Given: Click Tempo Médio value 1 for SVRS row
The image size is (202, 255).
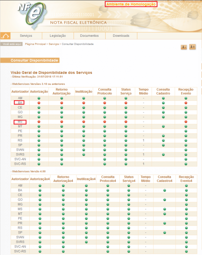Looking at the screenshot, I should pyautogui.click(x=144, y=154).
